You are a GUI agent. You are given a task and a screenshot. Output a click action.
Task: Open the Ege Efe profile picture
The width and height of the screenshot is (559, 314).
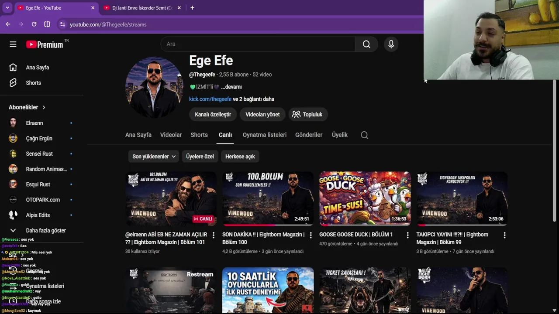[x=154, y=87]
